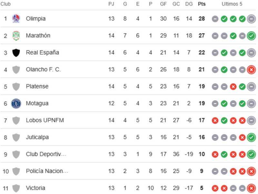Click the Real España black shield logo
Viewport: 258px width, 194px height.
pyautogui.click(x=15, y=52)
